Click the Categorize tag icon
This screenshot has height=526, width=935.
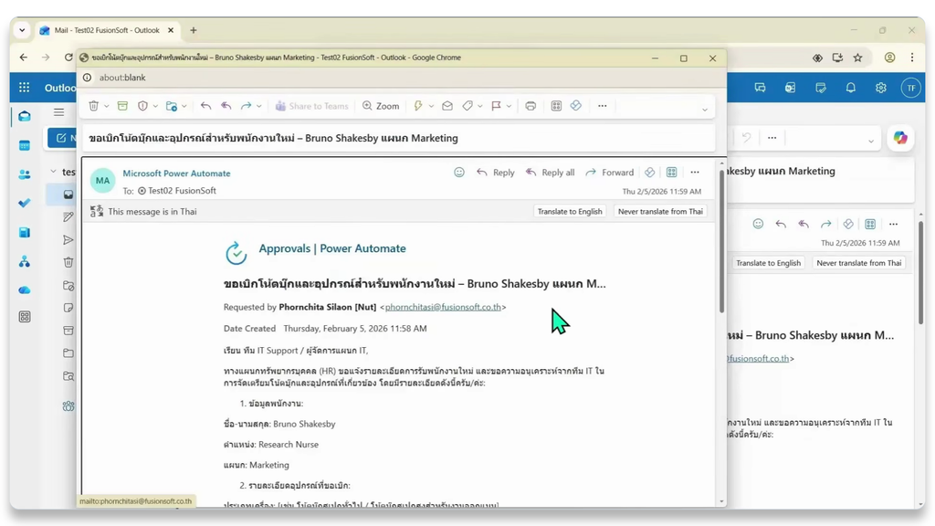(x=467, y=106)
